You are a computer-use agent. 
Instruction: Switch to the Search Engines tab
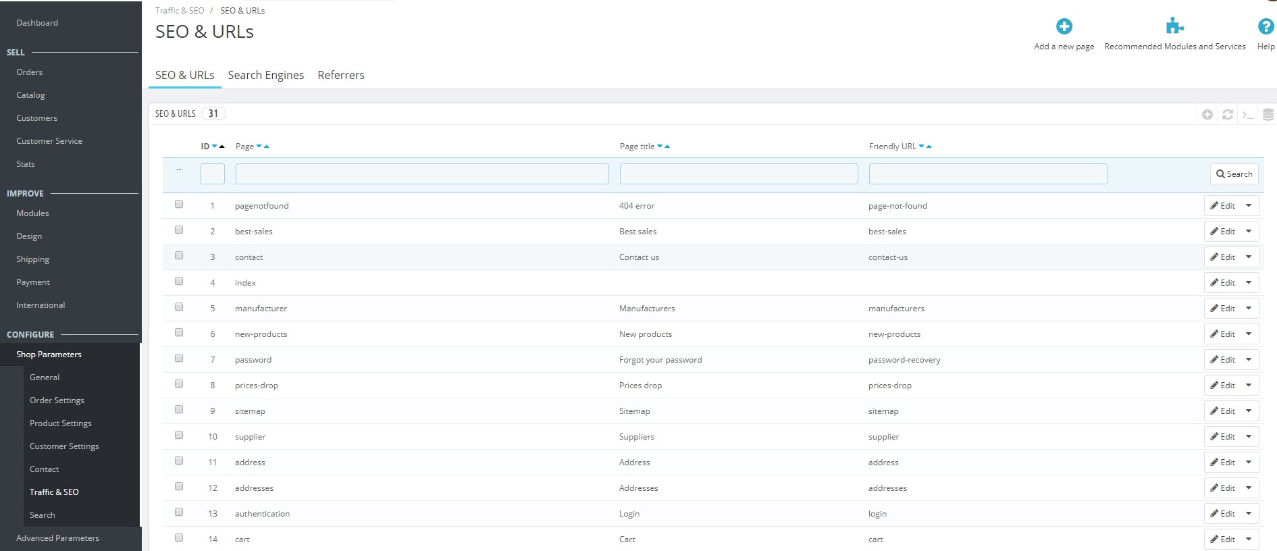click(266, 75)
